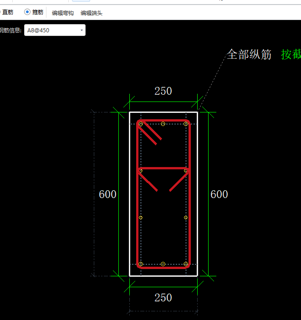The width and height of the screenshot is (301, 320).
Task: Click the bottom 250 width dimension
Action: point(163,298)
